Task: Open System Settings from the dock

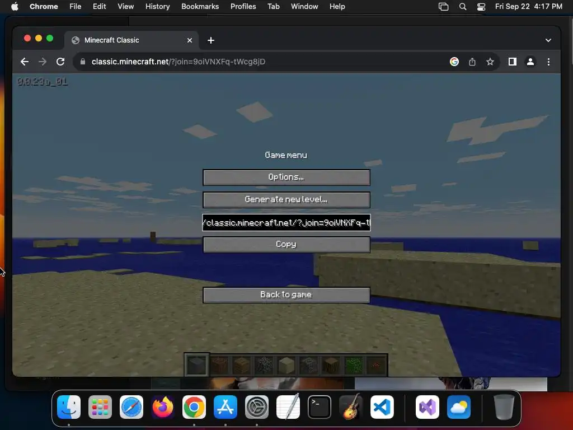Action: 257,407
